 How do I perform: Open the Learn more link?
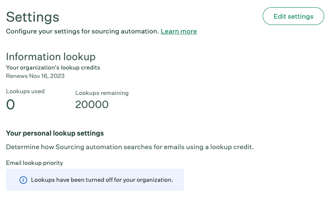[x=179, y=31]
